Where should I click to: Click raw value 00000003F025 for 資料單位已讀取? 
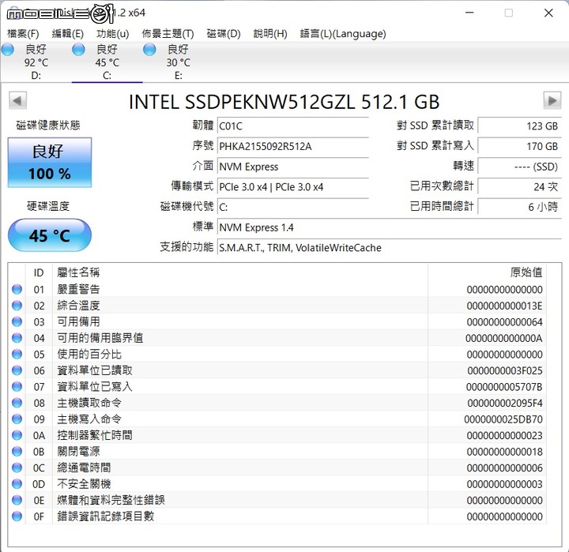(x=504, y=370)
